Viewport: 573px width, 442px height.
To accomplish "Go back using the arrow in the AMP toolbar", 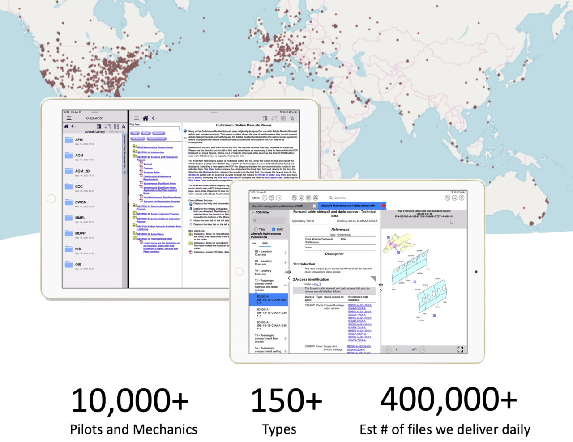I will [x=265, y=198].
